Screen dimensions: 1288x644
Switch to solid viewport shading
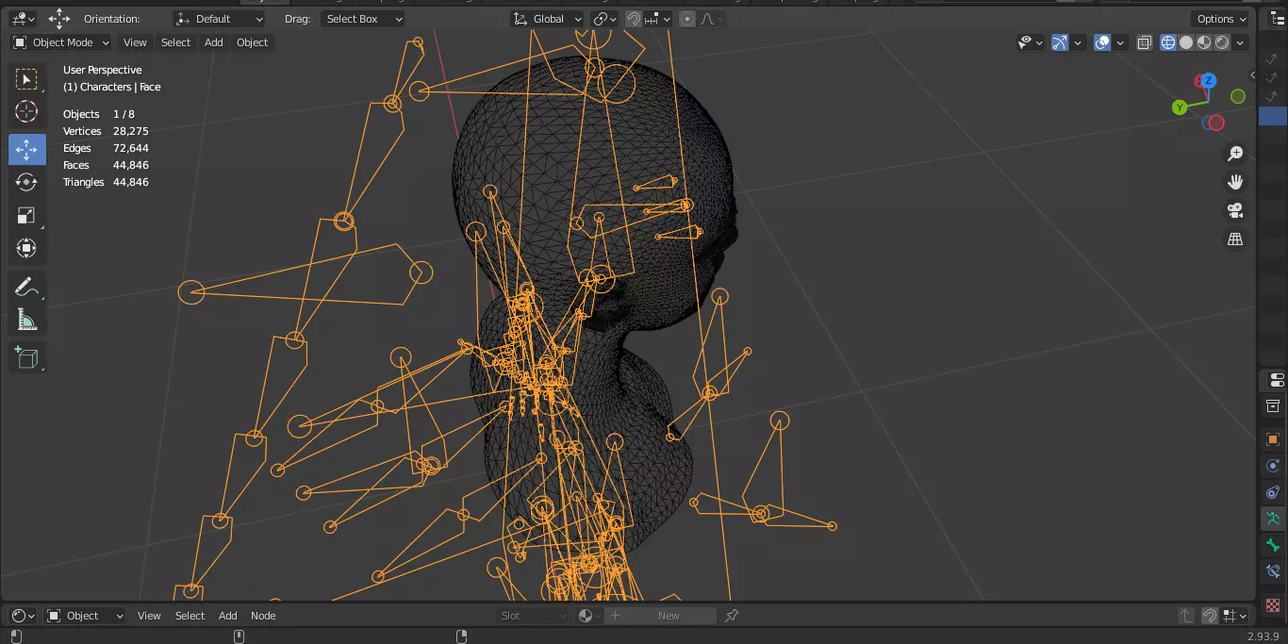[x=1186, y=42]
